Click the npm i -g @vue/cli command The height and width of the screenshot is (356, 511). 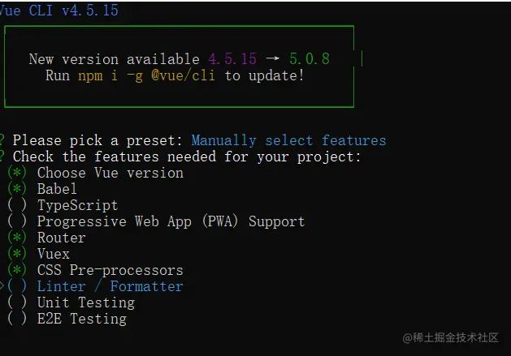click(149, 75)
